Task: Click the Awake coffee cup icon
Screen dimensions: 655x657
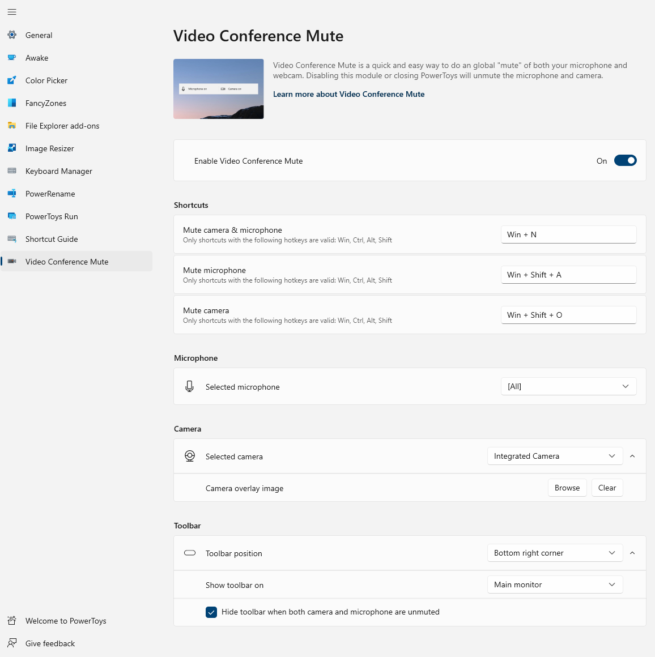Action: point(12,58)
